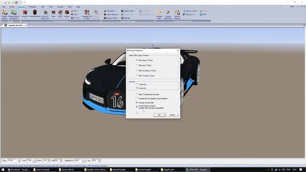Open Windows Start menu
This screenshot has height=172, width=306.
click(3, 170)
